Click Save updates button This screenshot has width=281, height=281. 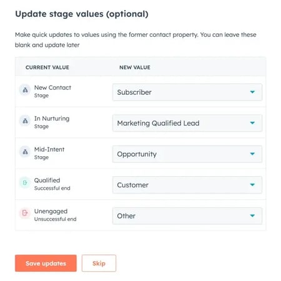coord(46,264)
